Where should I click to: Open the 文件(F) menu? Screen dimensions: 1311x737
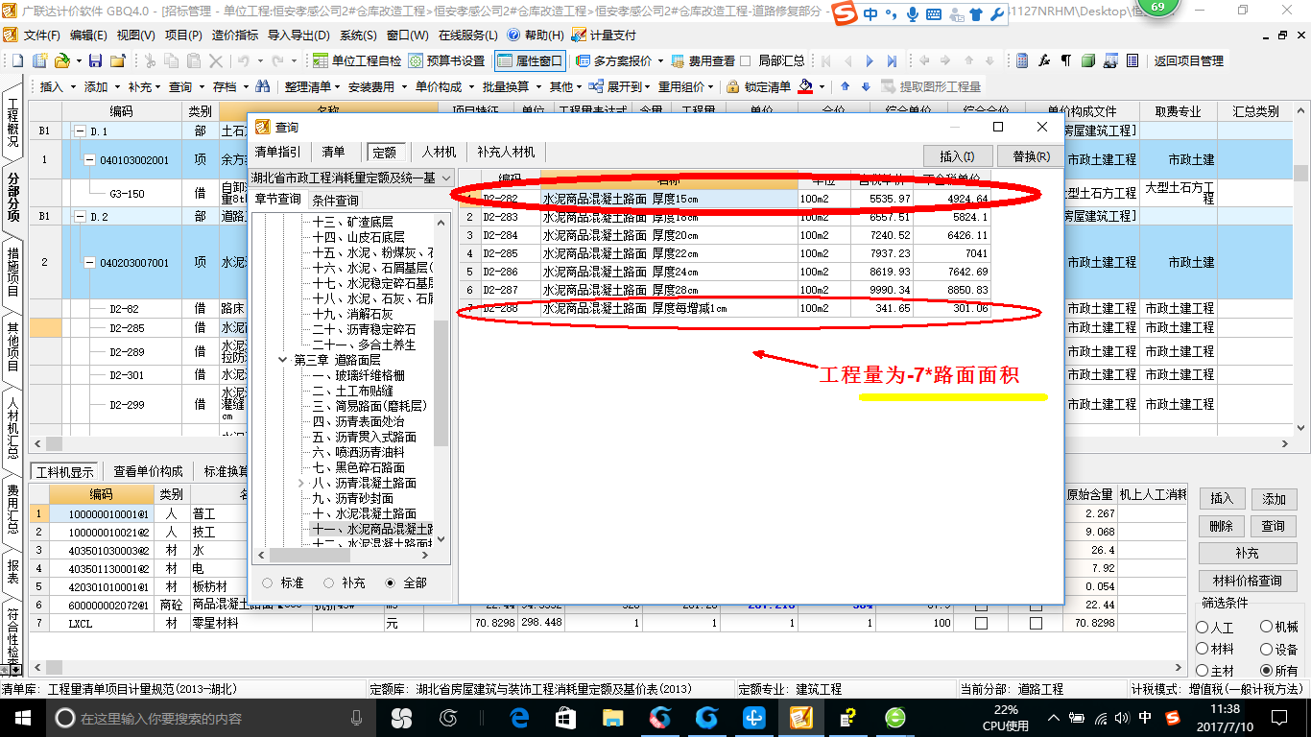coord(41,35)
